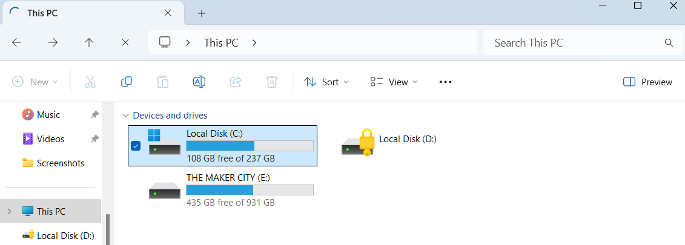Click the Paste clipboard icon
Image resolution: width=685 pixels, height=245 pixels.
(162, 82)
